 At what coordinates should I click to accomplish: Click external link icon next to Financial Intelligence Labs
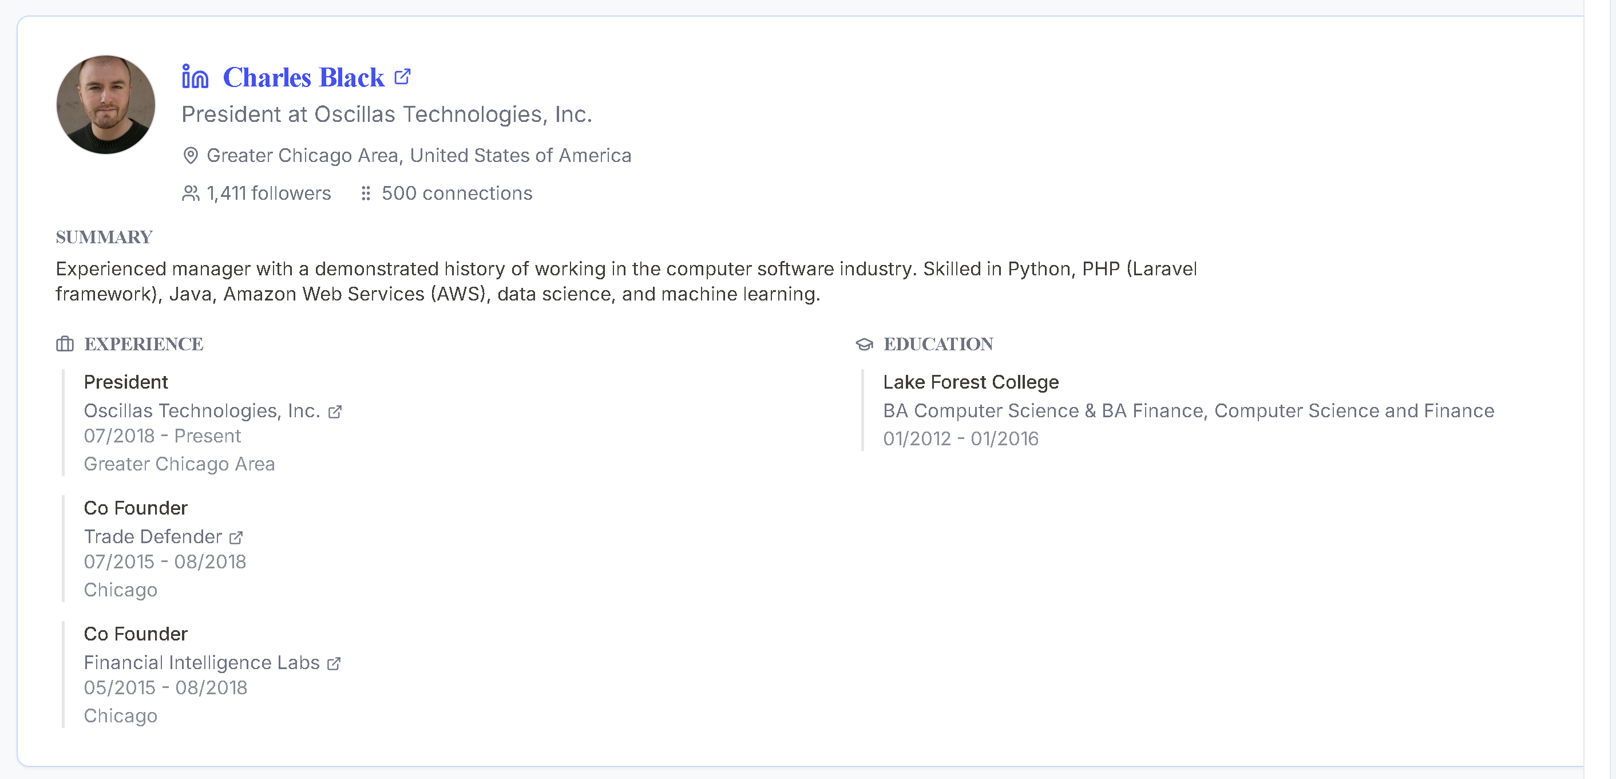334,663
